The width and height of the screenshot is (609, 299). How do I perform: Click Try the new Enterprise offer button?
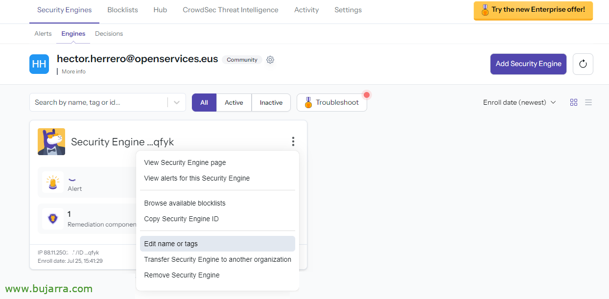(533, 10)
